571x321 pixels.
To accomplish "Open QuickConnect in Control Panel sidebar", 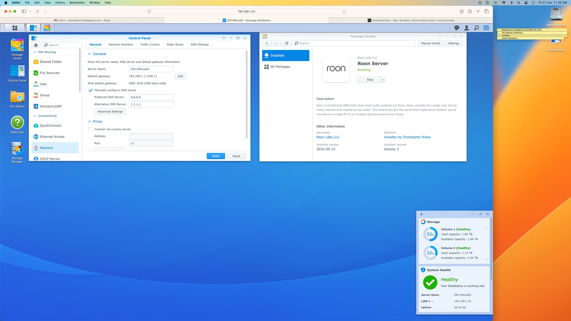I will 55,125.
